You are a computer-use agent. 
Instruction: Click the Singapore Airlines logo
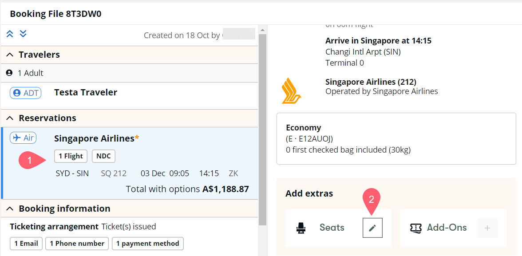pos(292,91)
